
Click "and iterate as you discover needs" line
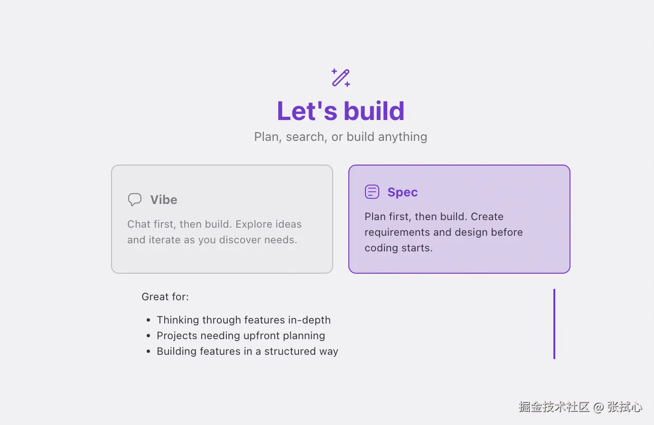[x=212, y=240]
